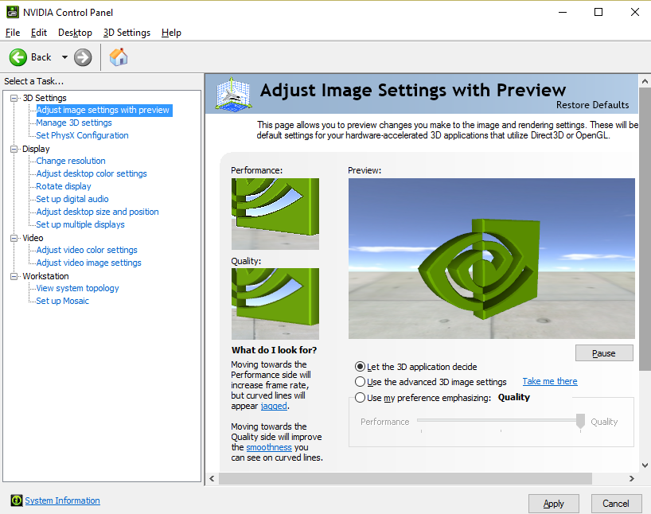Open the 3D Settings menu

pos(127,33)
